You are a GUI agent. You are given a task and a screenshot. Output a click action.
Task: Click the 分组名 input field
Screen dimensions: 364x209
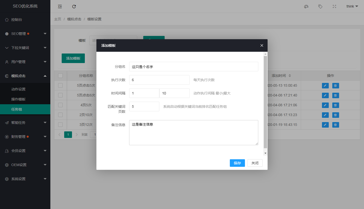click(x=193, y=67)
